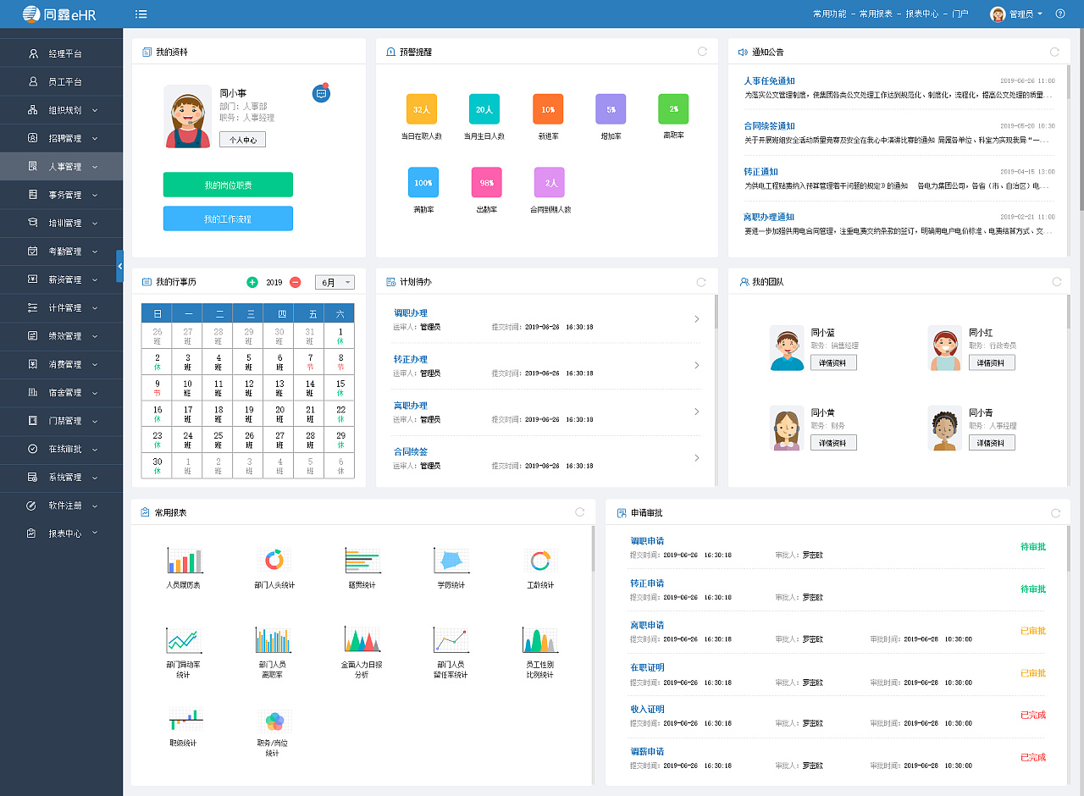This screenshot has height=796, width=1084.
Task: Open the 6月 month dropdown
Action: 335,282
